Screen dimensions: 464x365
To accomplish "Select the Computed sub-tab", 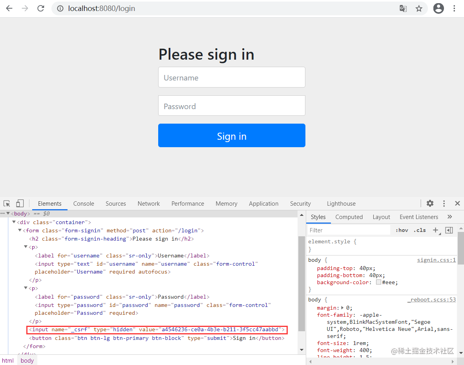I will point(349,217).
